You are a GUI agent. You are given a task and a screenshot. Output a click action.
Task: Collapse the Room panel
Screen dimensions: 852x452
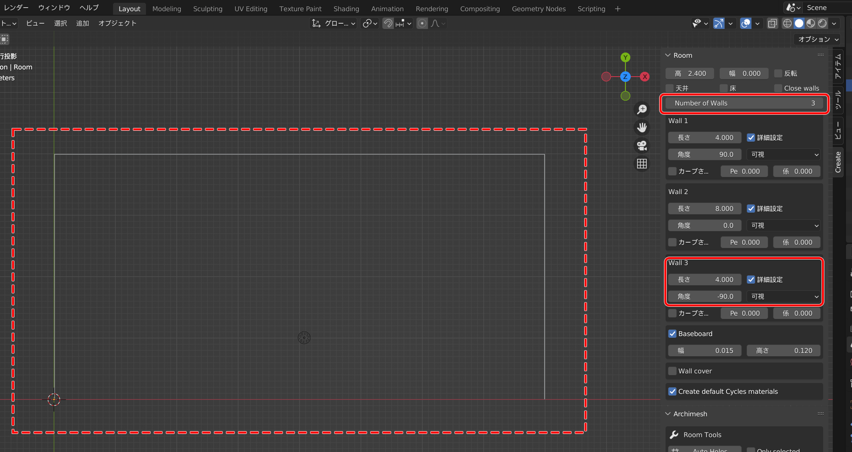pos(668,55)
